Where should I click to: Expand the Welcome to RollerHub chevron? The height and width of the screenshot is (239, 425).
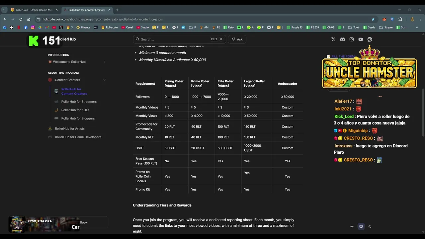104,62
